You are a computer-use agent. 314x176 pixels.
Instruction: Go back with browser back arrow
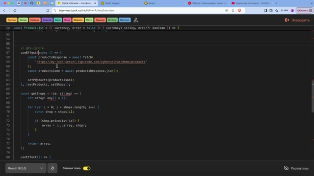click(4, 10)
